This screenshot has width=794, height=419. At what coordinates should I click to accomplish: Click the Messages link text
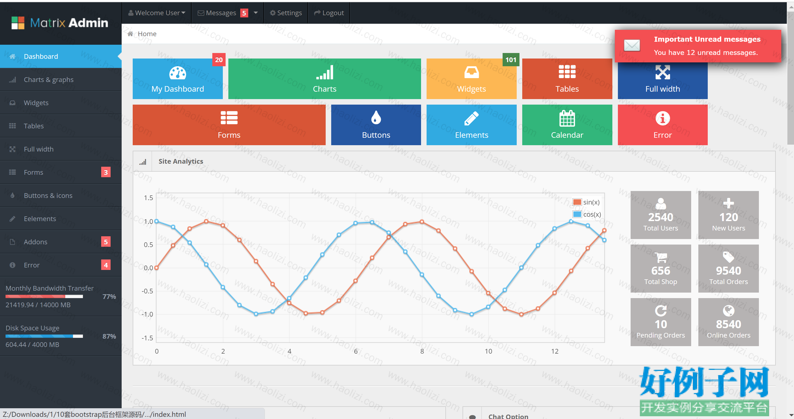point(221,13)
